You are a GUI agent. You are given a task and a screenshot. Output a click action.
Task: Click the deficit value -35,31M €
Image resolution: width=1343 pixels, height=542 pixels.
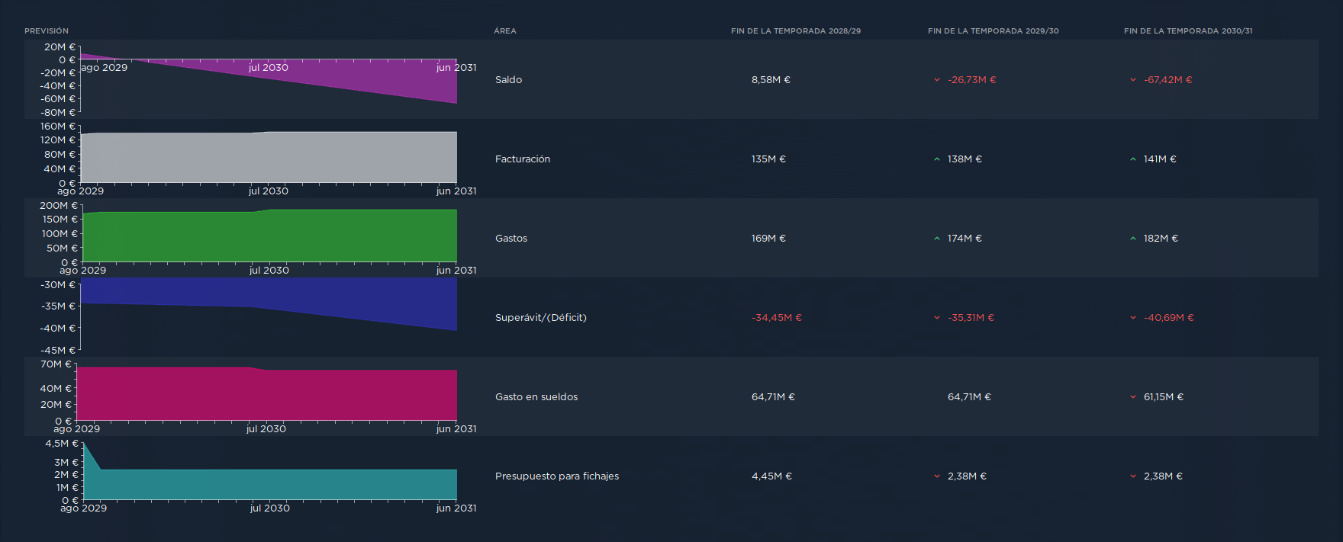pyautogui.click(x=971, y=318)
